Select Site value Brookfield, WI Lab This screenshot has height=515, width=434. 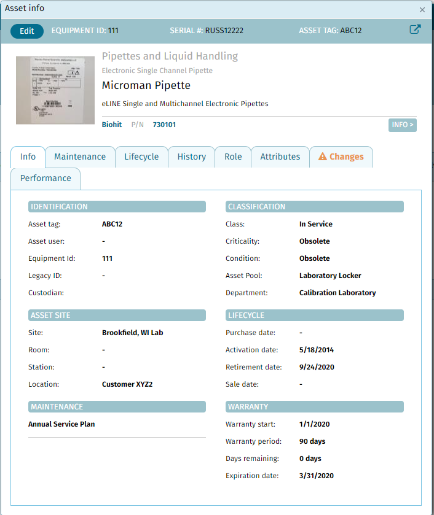coord(133,333)
